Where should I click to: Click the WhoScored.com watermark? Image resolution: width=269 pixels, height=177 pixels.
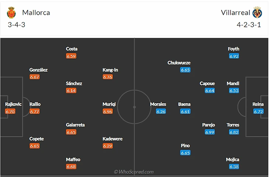(133, 172)
